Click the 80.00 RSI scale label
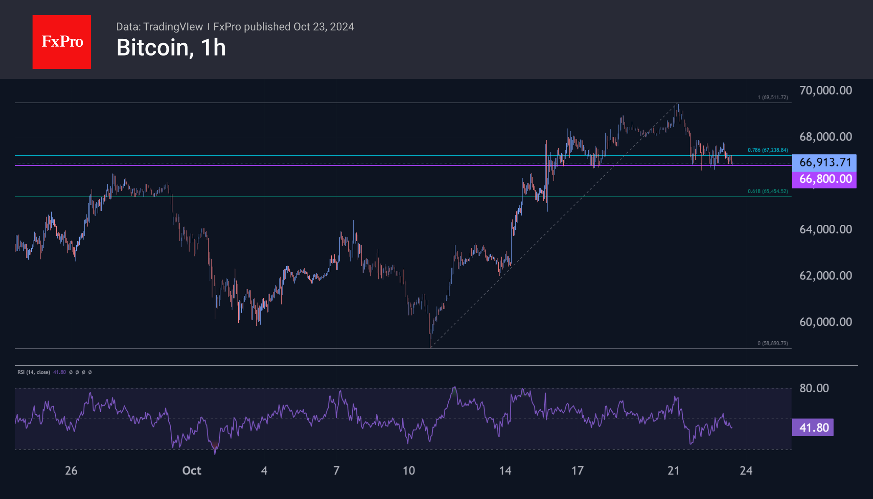The width and height of the screenshot is (873, 499). (x=814, y=388)
